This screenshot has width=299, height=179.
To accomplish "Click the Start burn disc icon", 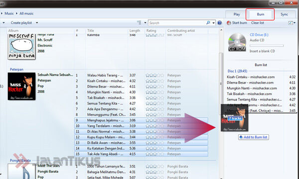I will pos(229,23).
